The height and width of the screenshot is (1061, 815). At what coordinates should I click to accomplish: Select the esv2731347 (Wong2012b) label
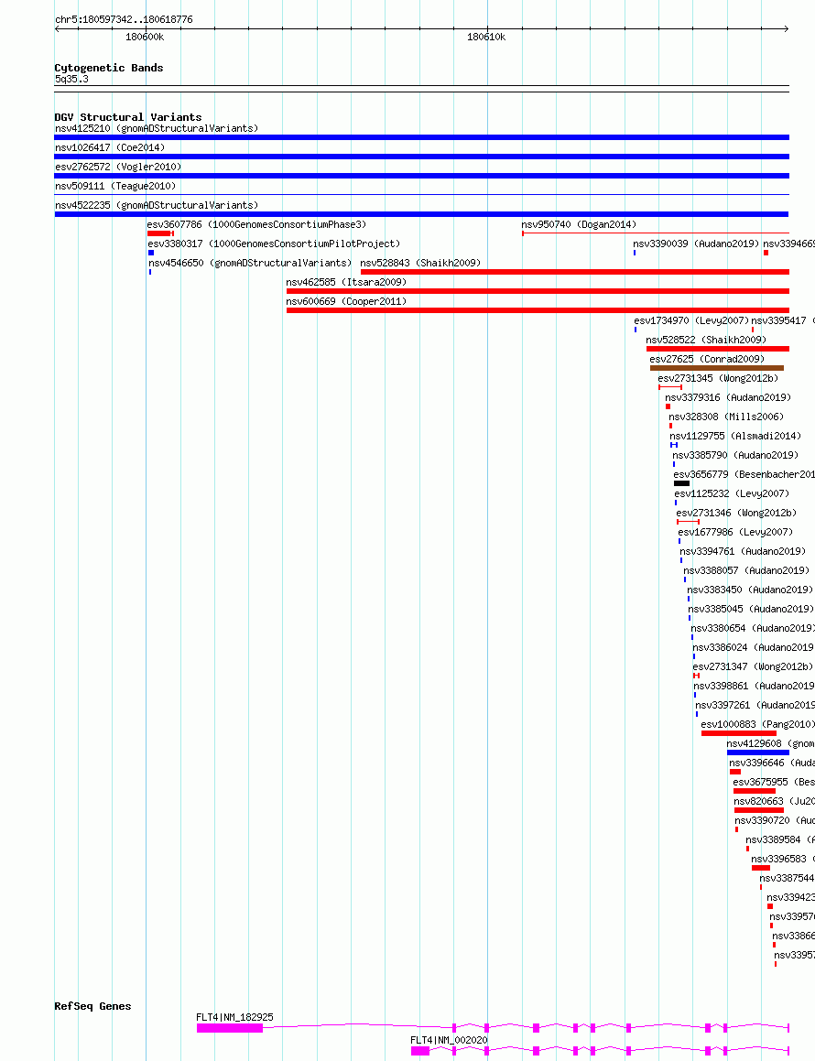(x=754, y=667)
